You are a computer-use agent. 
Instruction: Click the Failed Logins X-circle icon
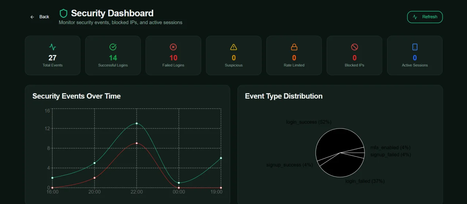(x=173, y=47)
